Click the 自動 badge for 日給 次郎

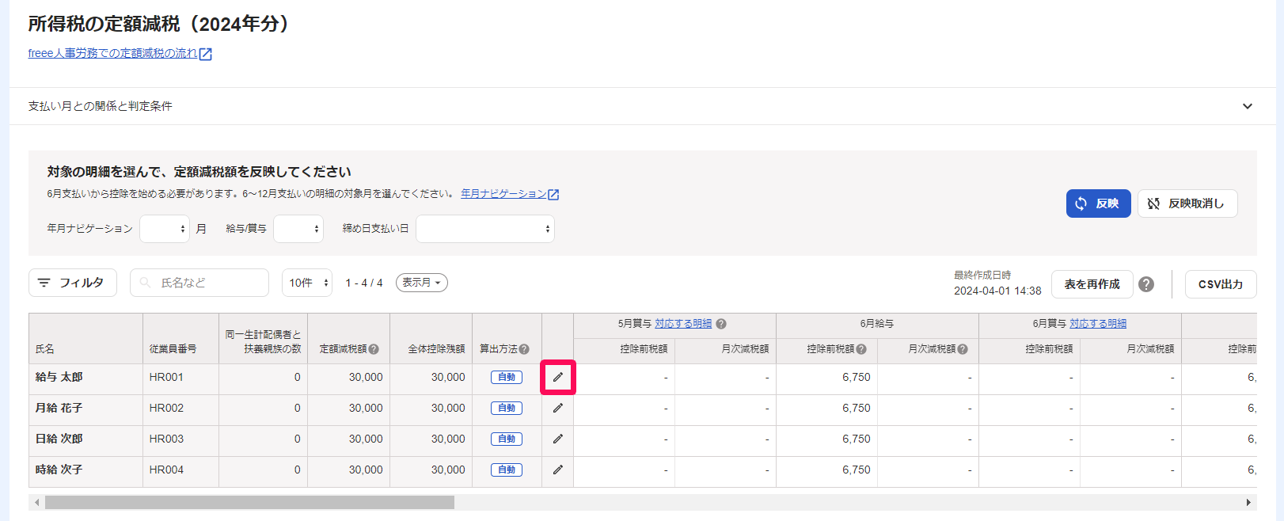[507, 439]
